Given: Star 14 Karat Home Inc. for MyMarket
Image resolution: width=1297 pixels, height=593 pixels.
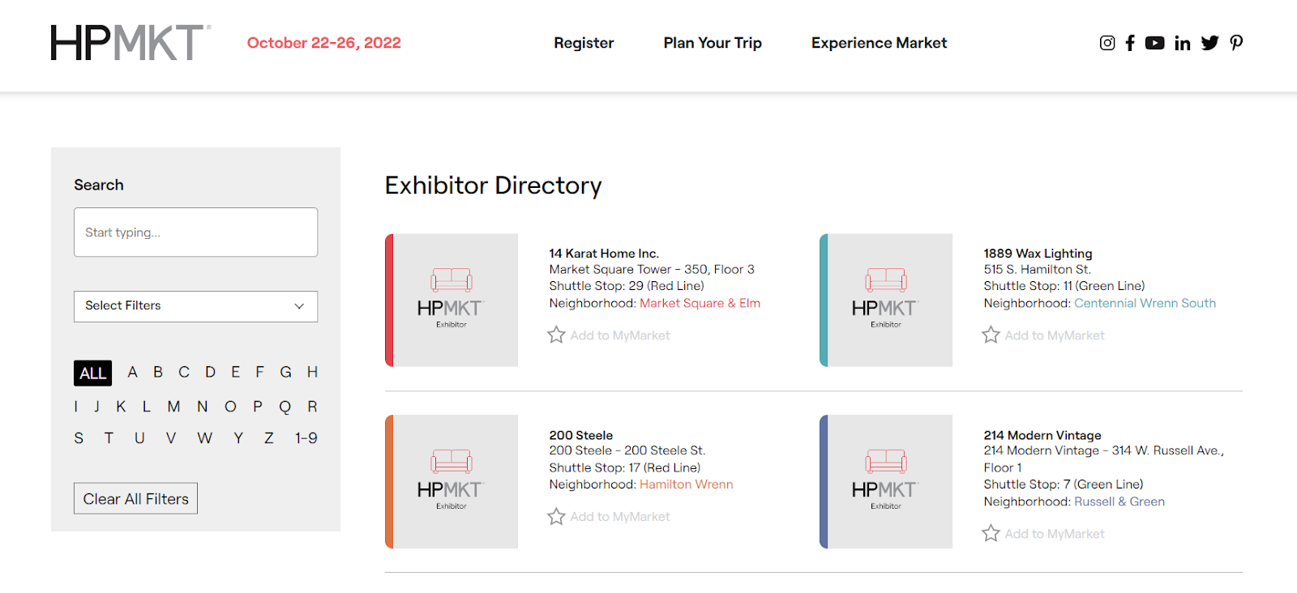Looking at the screenshot, I should coord(556,335).
